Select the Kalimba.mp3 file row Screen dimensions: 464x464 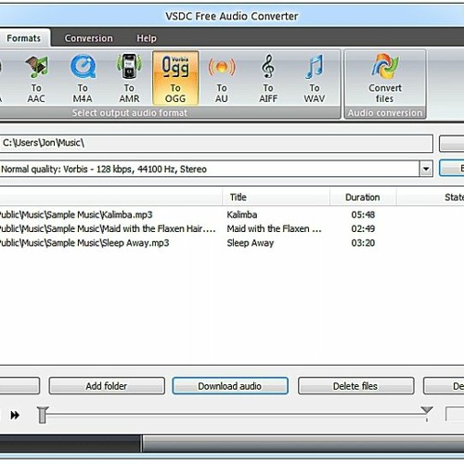point(232,214)
